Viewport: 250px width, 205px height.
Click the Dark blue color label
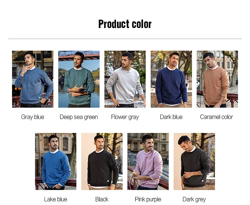click(x=171, y=117)
